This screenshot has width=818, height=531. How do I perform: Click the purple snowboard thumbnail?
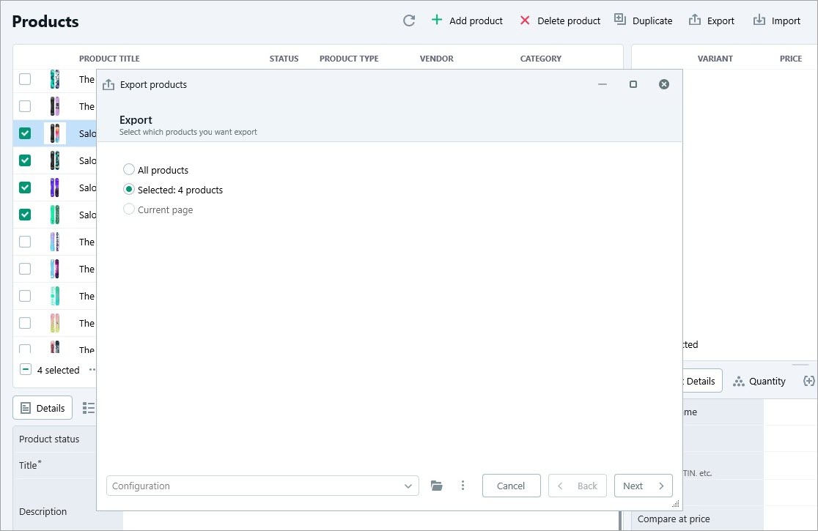(x=55, y=187)
